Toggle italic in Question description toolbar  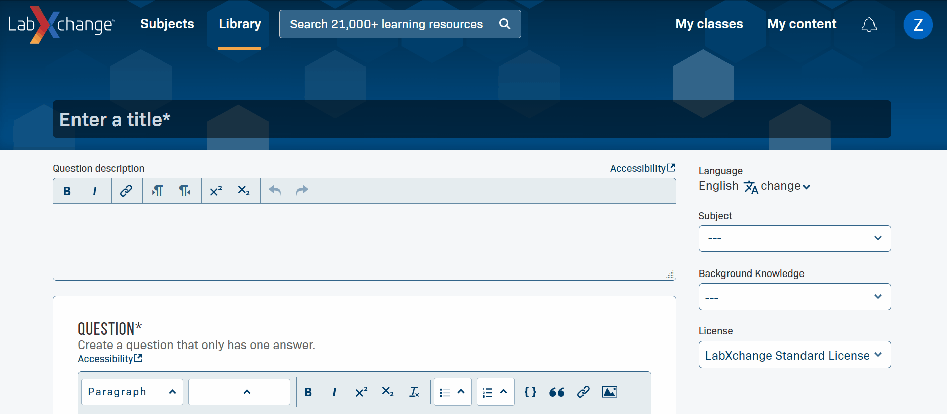(x=95, y=191)
